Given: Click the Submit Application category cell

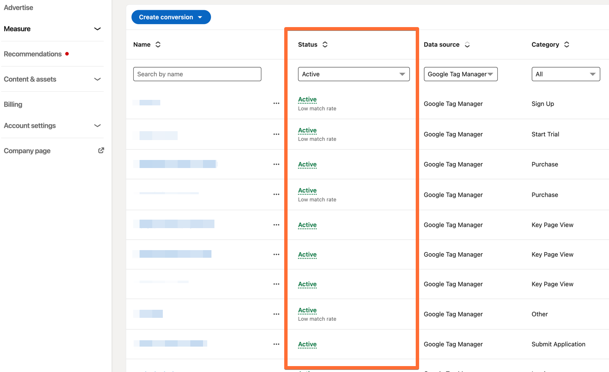Looking at the screenshot, I should (x=558, y=344).
